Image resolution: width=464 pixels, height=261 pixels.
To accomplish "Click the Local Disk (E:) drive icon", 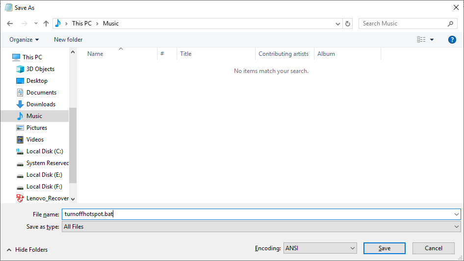I will click(x=20, y=176).
